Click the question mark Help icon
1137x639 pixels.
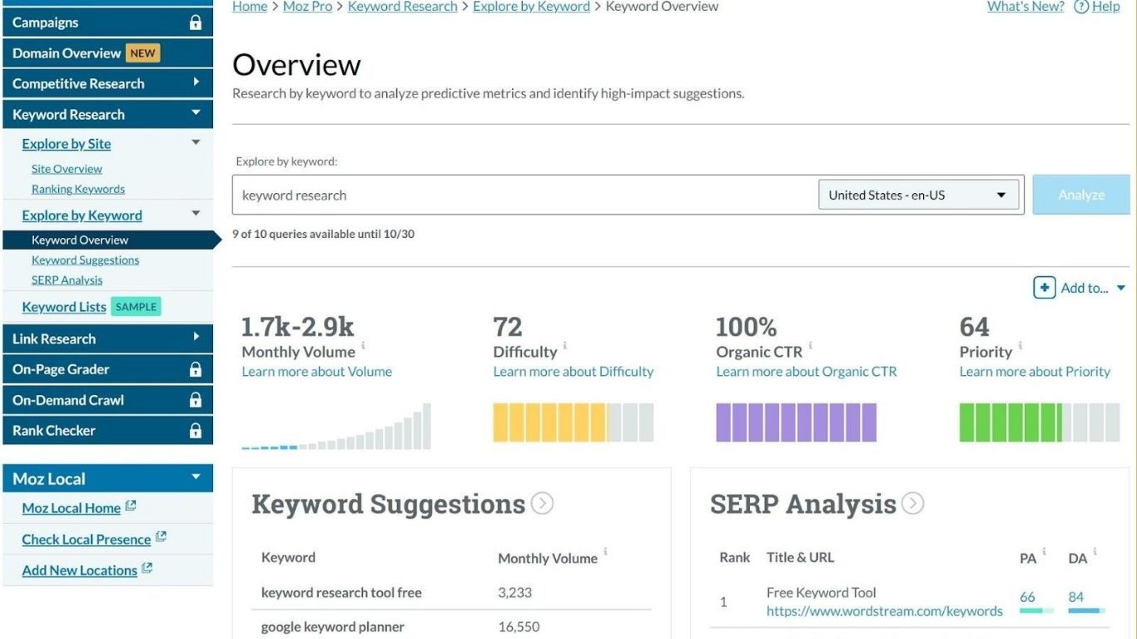click(x=1081, y=7)
